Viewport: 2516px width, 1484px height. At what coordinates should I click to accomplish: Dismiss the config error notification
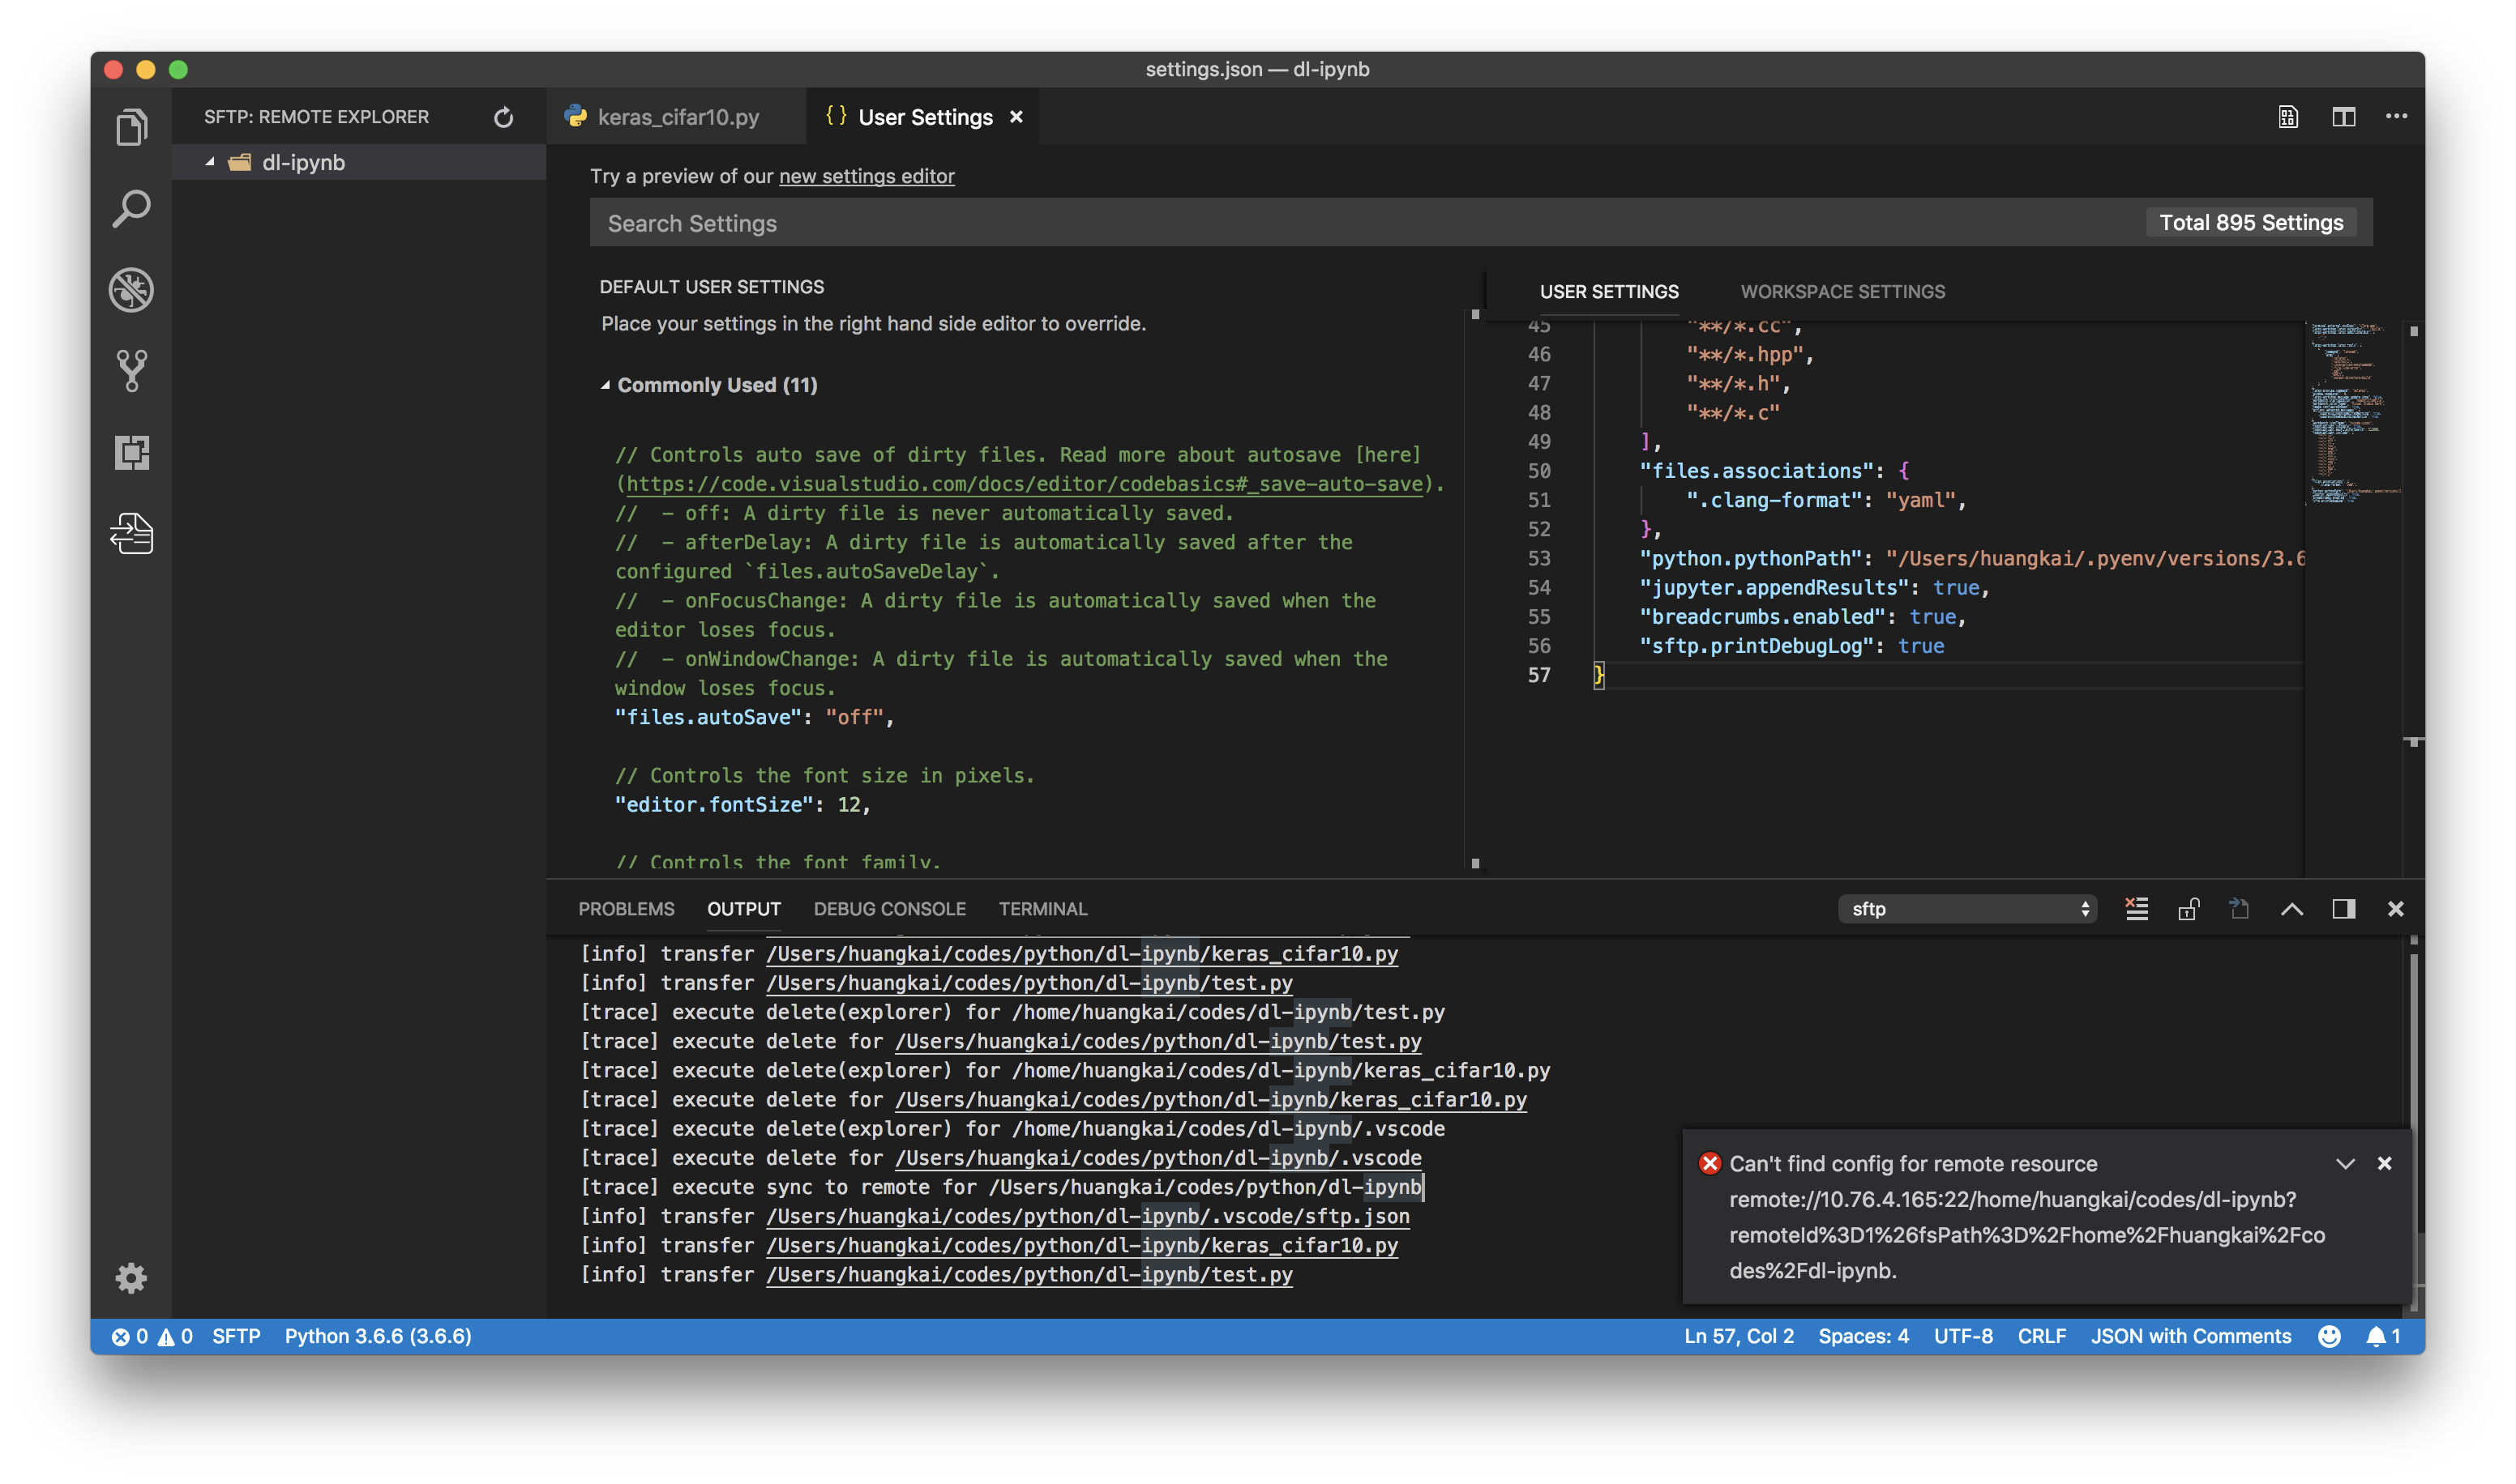coord(2384,1164)
